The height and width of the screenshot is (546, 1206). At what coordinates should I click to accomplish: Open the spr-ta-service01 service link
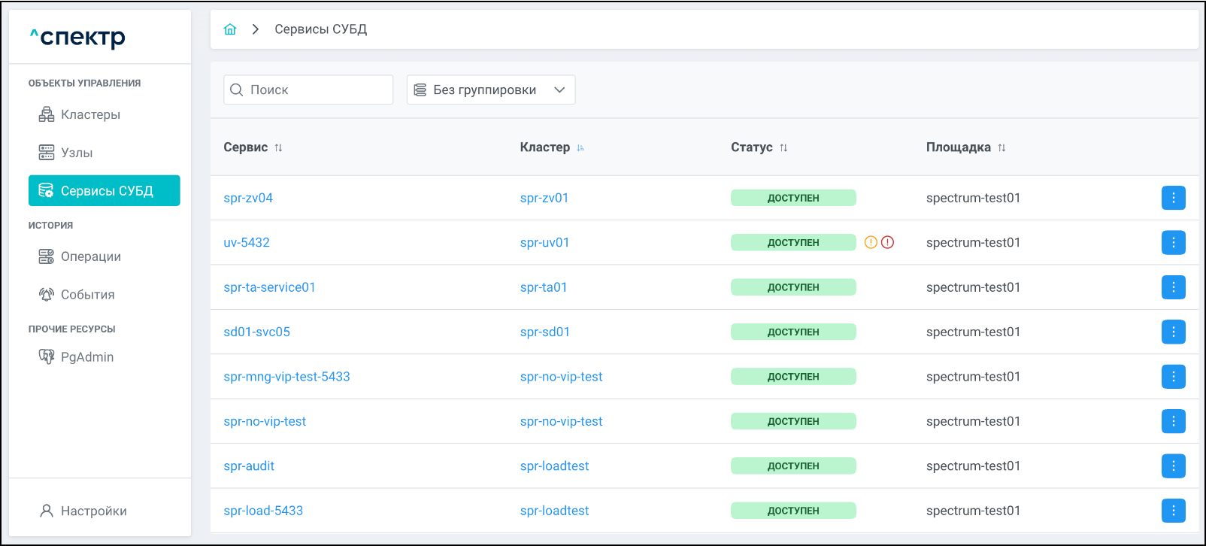click(269, 287)
